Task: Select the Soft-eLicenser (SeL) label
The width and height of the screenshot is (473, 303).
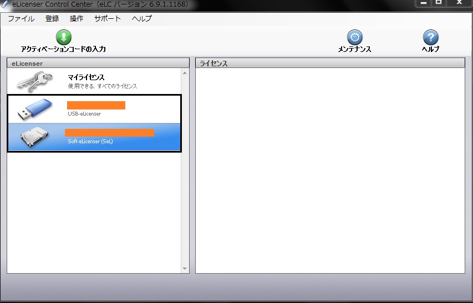Action: point(90,141)
